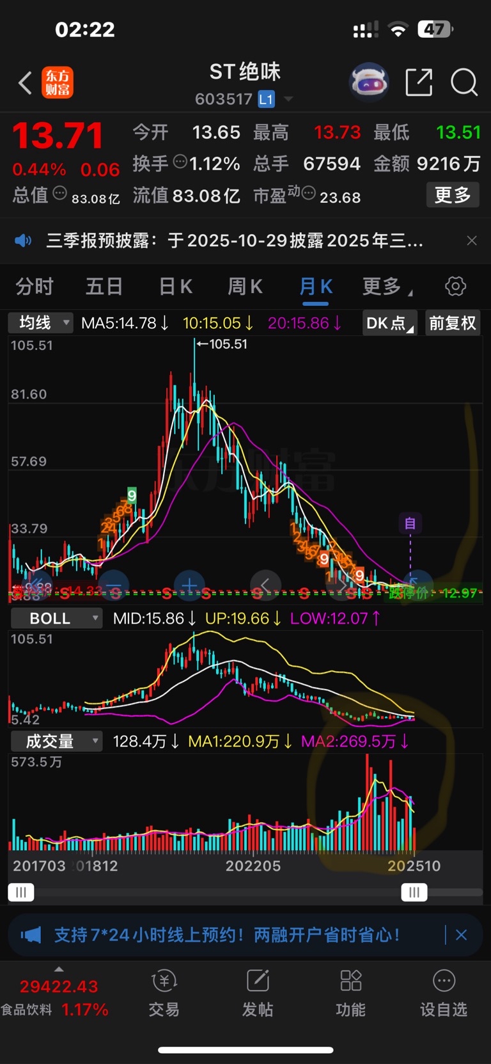Tap 设自选 to add to watchlist
This screenshot has height=1064, width=491.
[x=444, y=993]
